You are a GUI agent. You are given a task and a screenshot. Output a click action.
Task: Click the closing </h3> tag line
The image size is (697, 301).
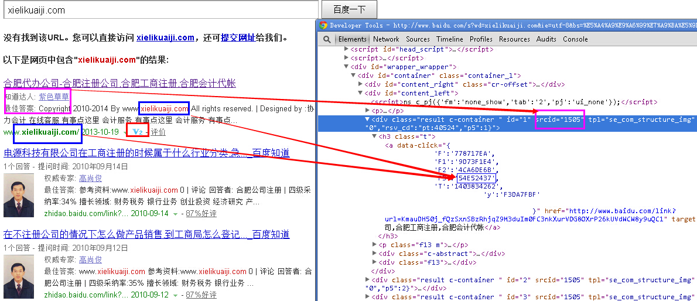click(x=388, y=236)
